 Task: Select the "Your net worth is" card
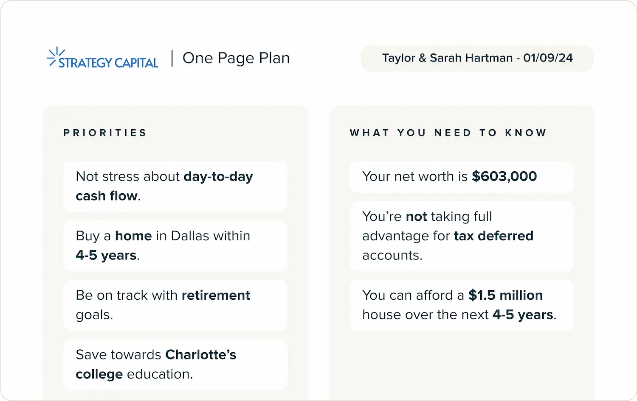[x=462, y=176]
